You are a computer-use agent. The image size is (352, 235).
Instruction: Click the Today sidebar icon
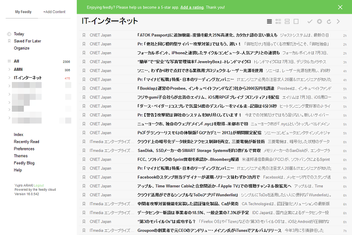point(9,34)
